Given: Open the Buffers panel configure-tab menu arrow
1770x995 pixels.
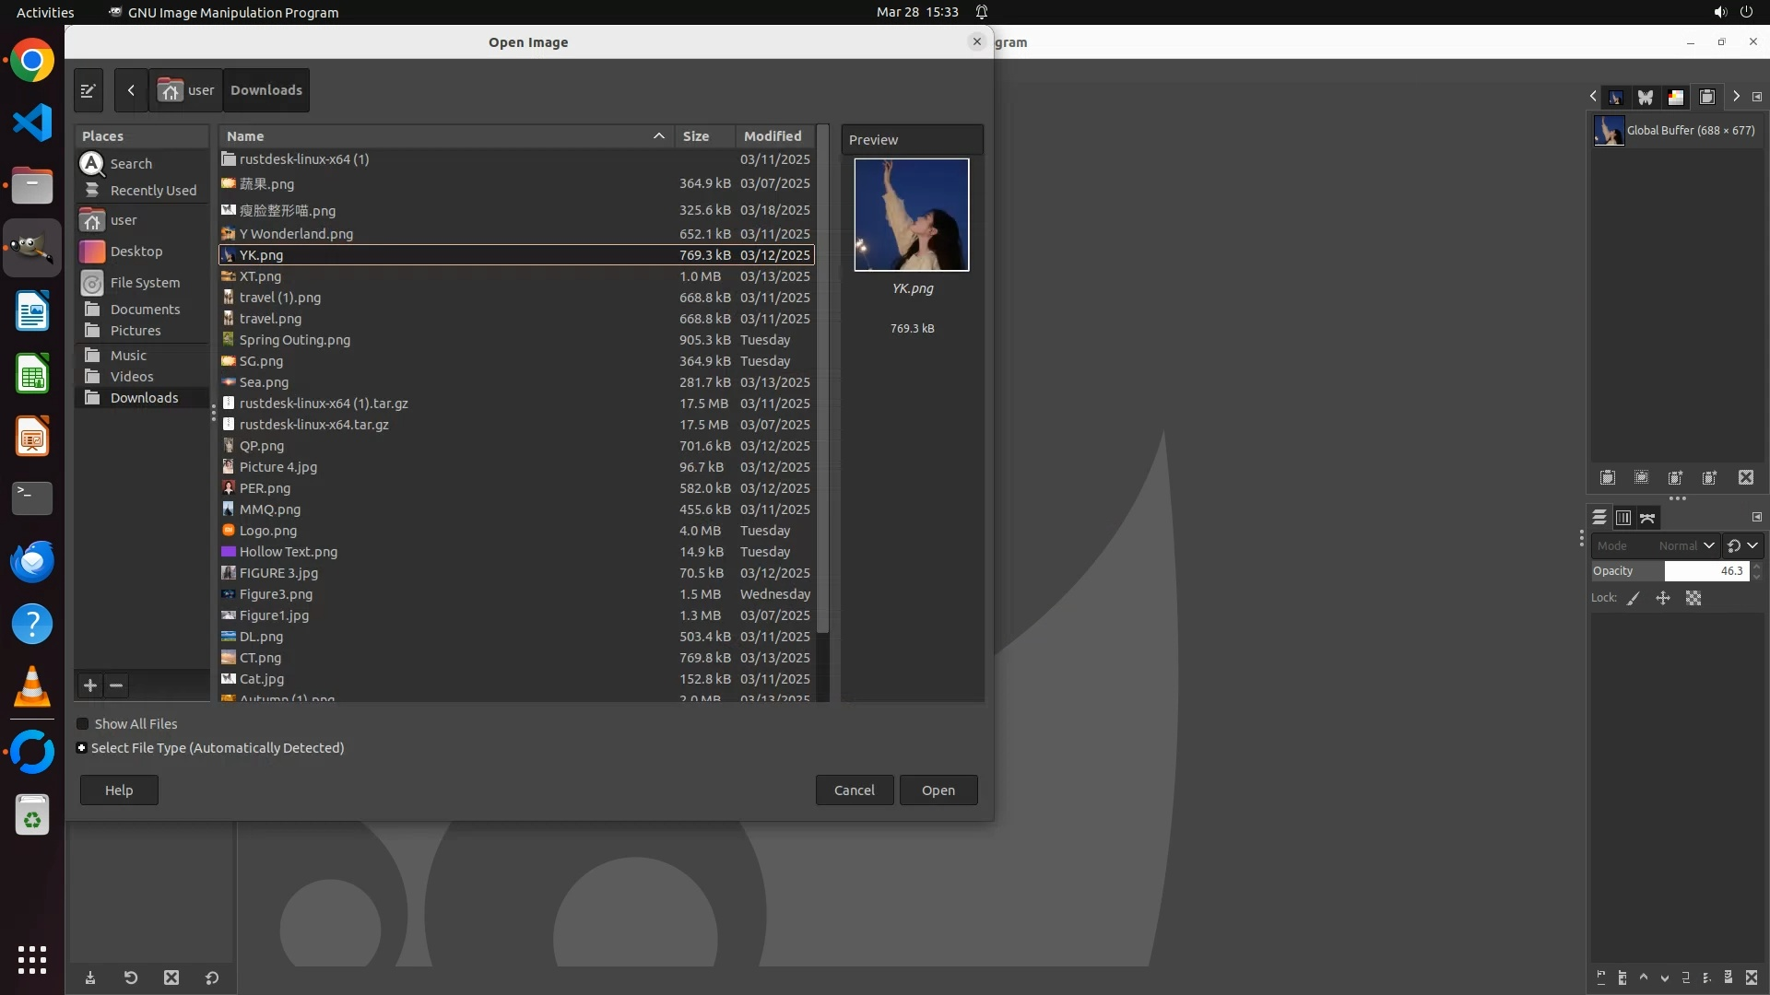Looking at the screenshot, I should click(x=1757, y=97).
